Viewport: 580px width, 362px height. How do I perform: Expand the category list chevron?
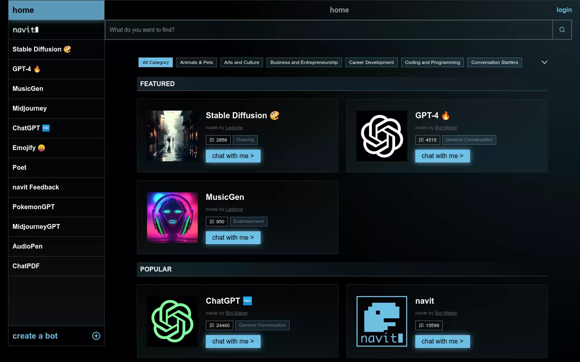pyautogui.click(x=545, y=62)
